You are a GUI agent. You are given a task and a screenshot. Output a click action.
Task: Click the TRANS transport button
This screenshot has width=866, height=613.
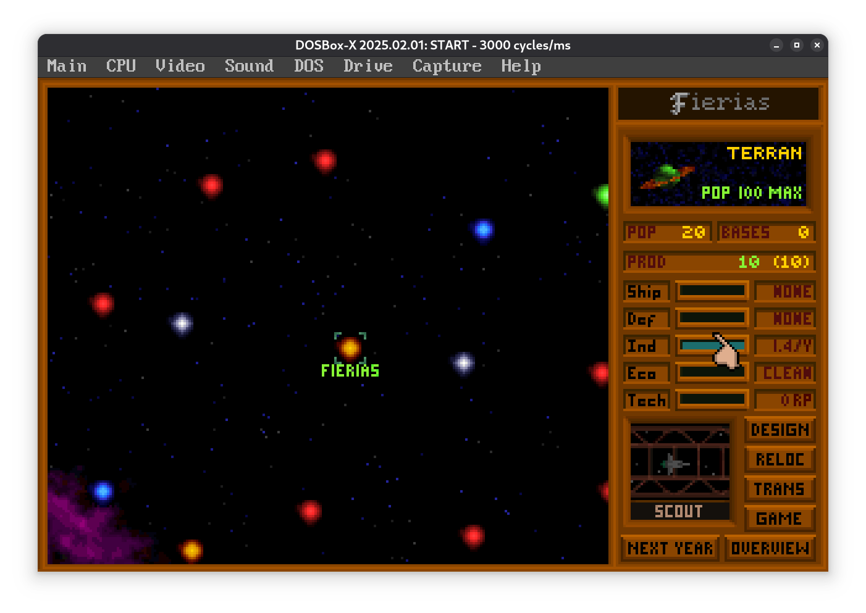coord(780,489)
